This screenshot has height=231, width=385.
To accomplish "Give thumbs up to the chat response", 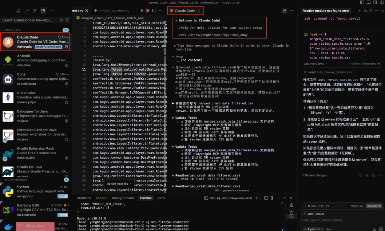I will pos(361,175).
